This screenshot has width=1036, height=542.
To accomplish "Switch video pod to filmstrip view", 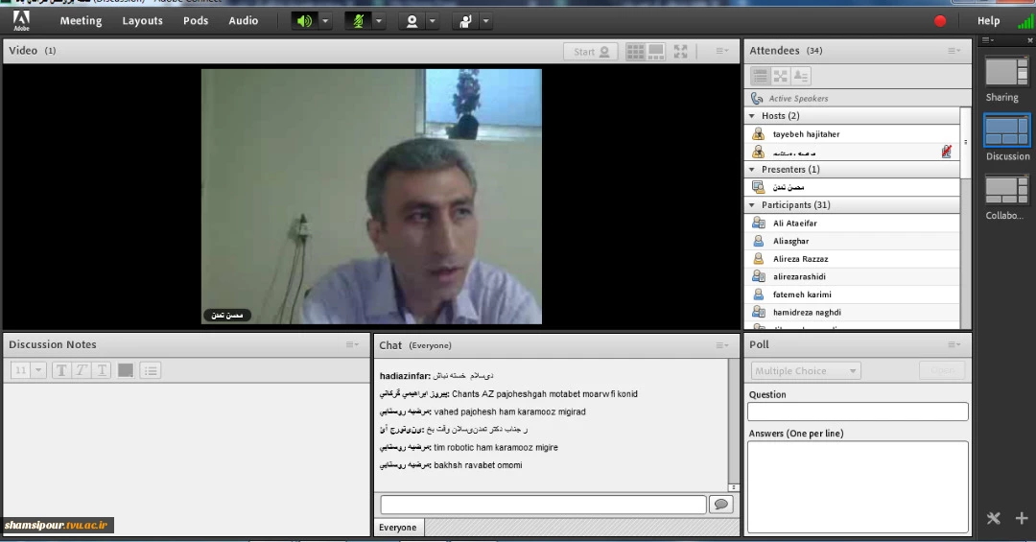I will [x=655, y=52].
